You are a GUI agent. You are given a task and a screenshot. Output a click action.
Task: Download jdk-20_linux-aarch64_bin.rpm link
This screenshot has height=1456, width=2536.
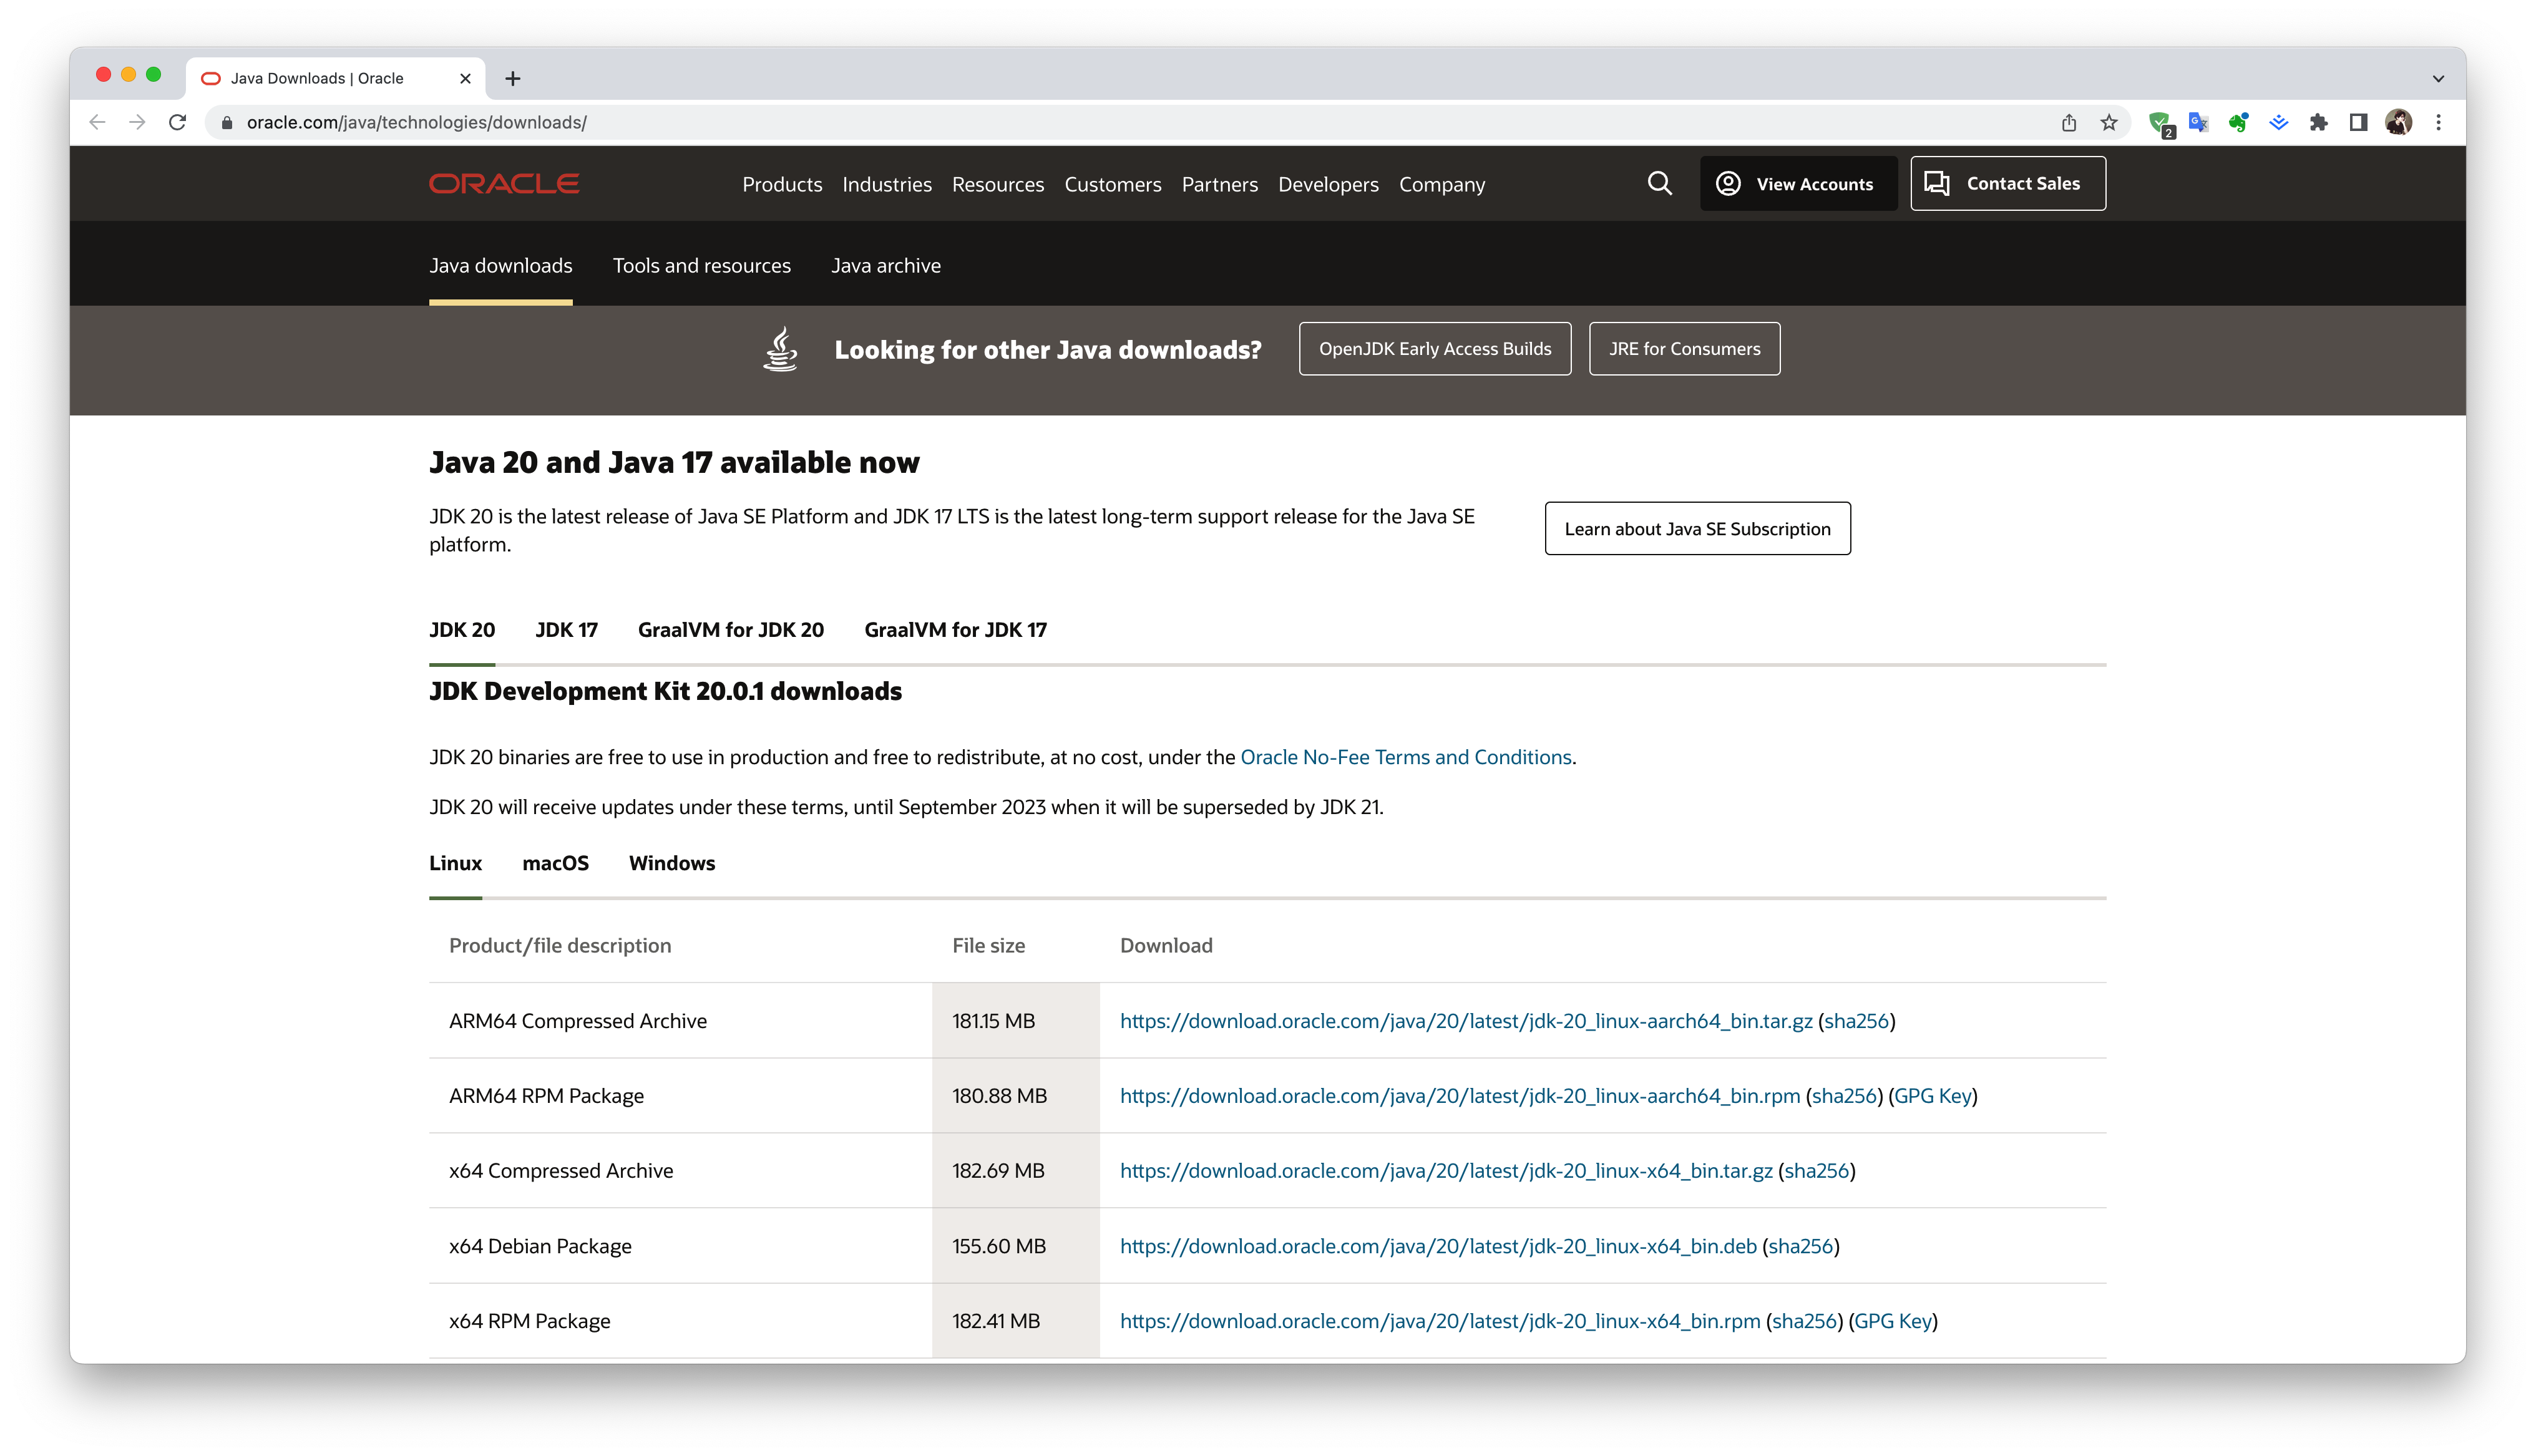tap(1459, 1095)
